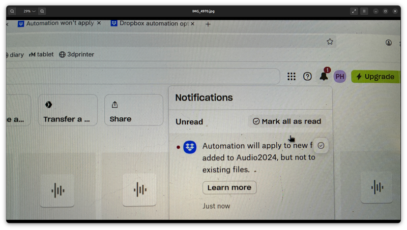
Task: Click the zoom in magnifier in image viewer
Action: [x=42, y=11]
